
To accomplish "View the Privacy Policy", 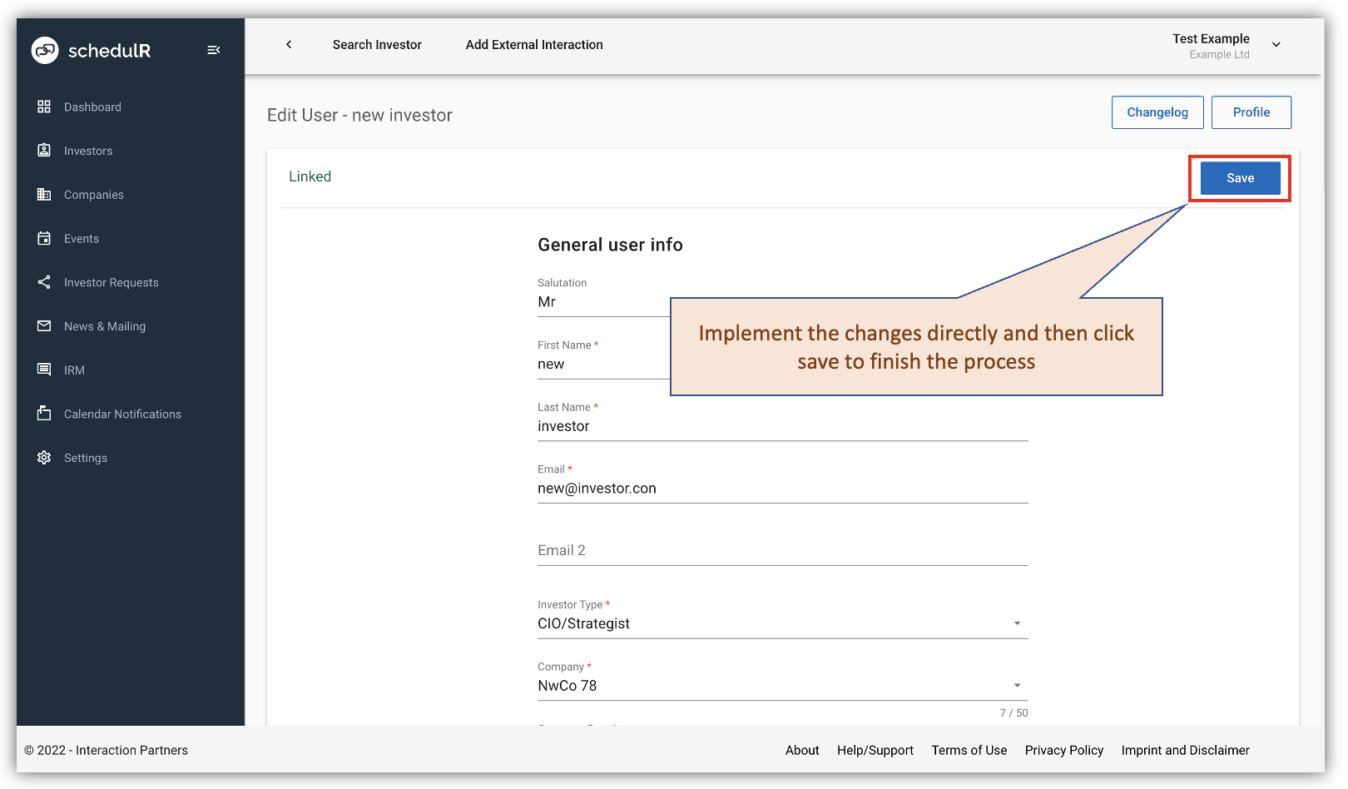I will click(1064, 750).
